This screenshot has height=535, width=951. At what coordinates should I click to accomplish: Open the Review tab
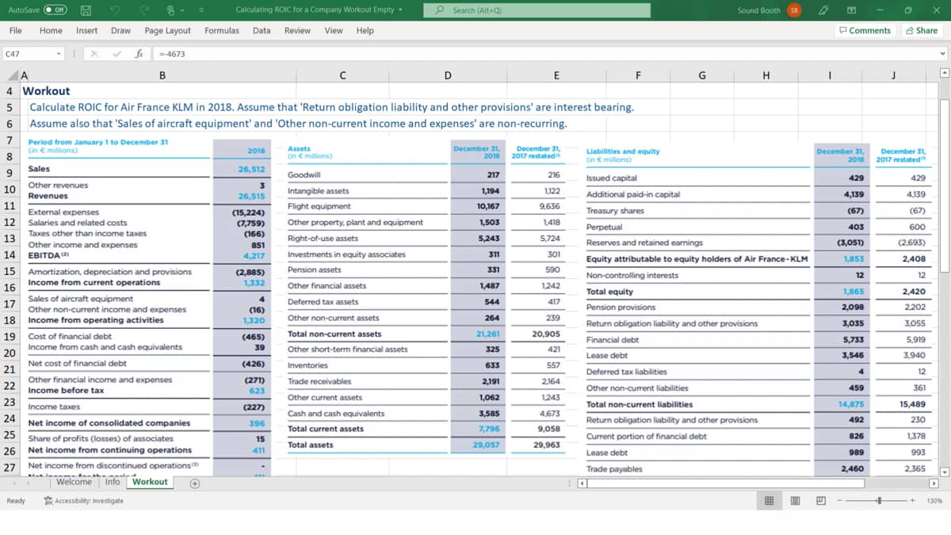click(297, 30)
